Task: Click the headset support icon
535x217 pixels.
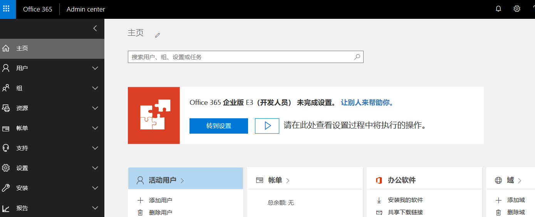Action: [x=6, y=148]
